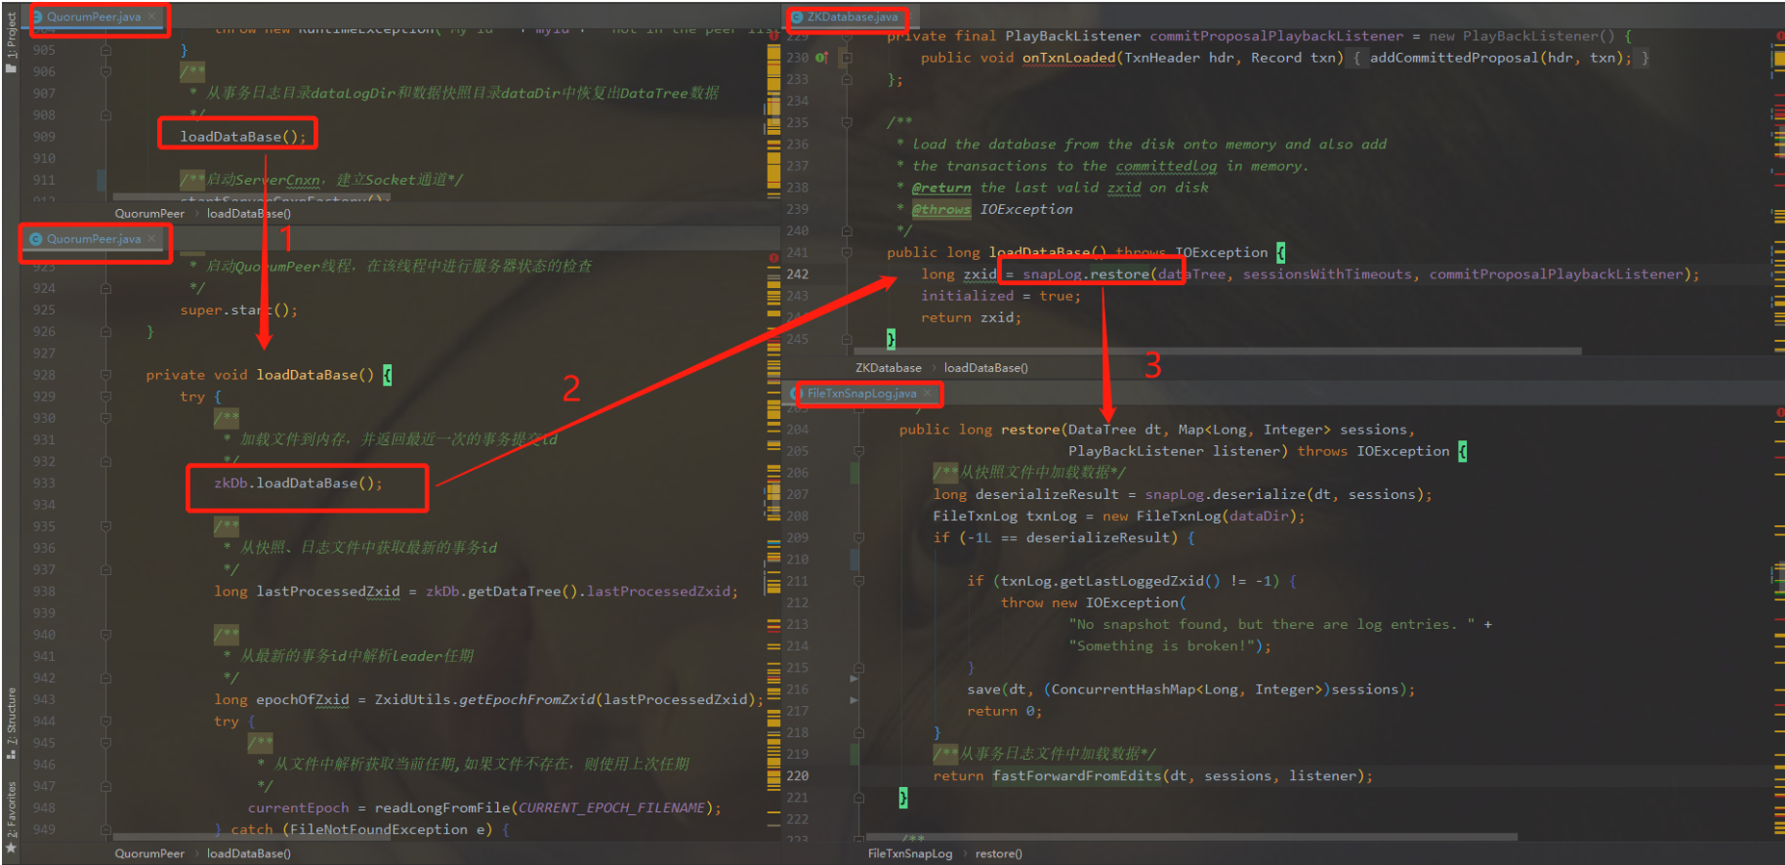1785x865 pixels.
Task: Click the error indicator atop lower QuorumPeer editor stripe
Action: click(774, 258)
